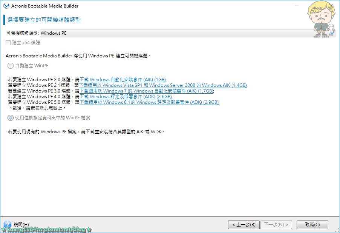
Task: Open Windows 7 AIK (1.7GB) download link
Action: (147, 91)
